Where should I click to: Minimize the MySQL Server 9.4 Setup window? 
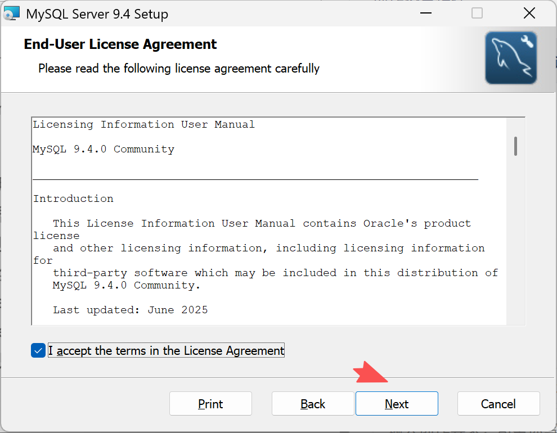(425, 13)
